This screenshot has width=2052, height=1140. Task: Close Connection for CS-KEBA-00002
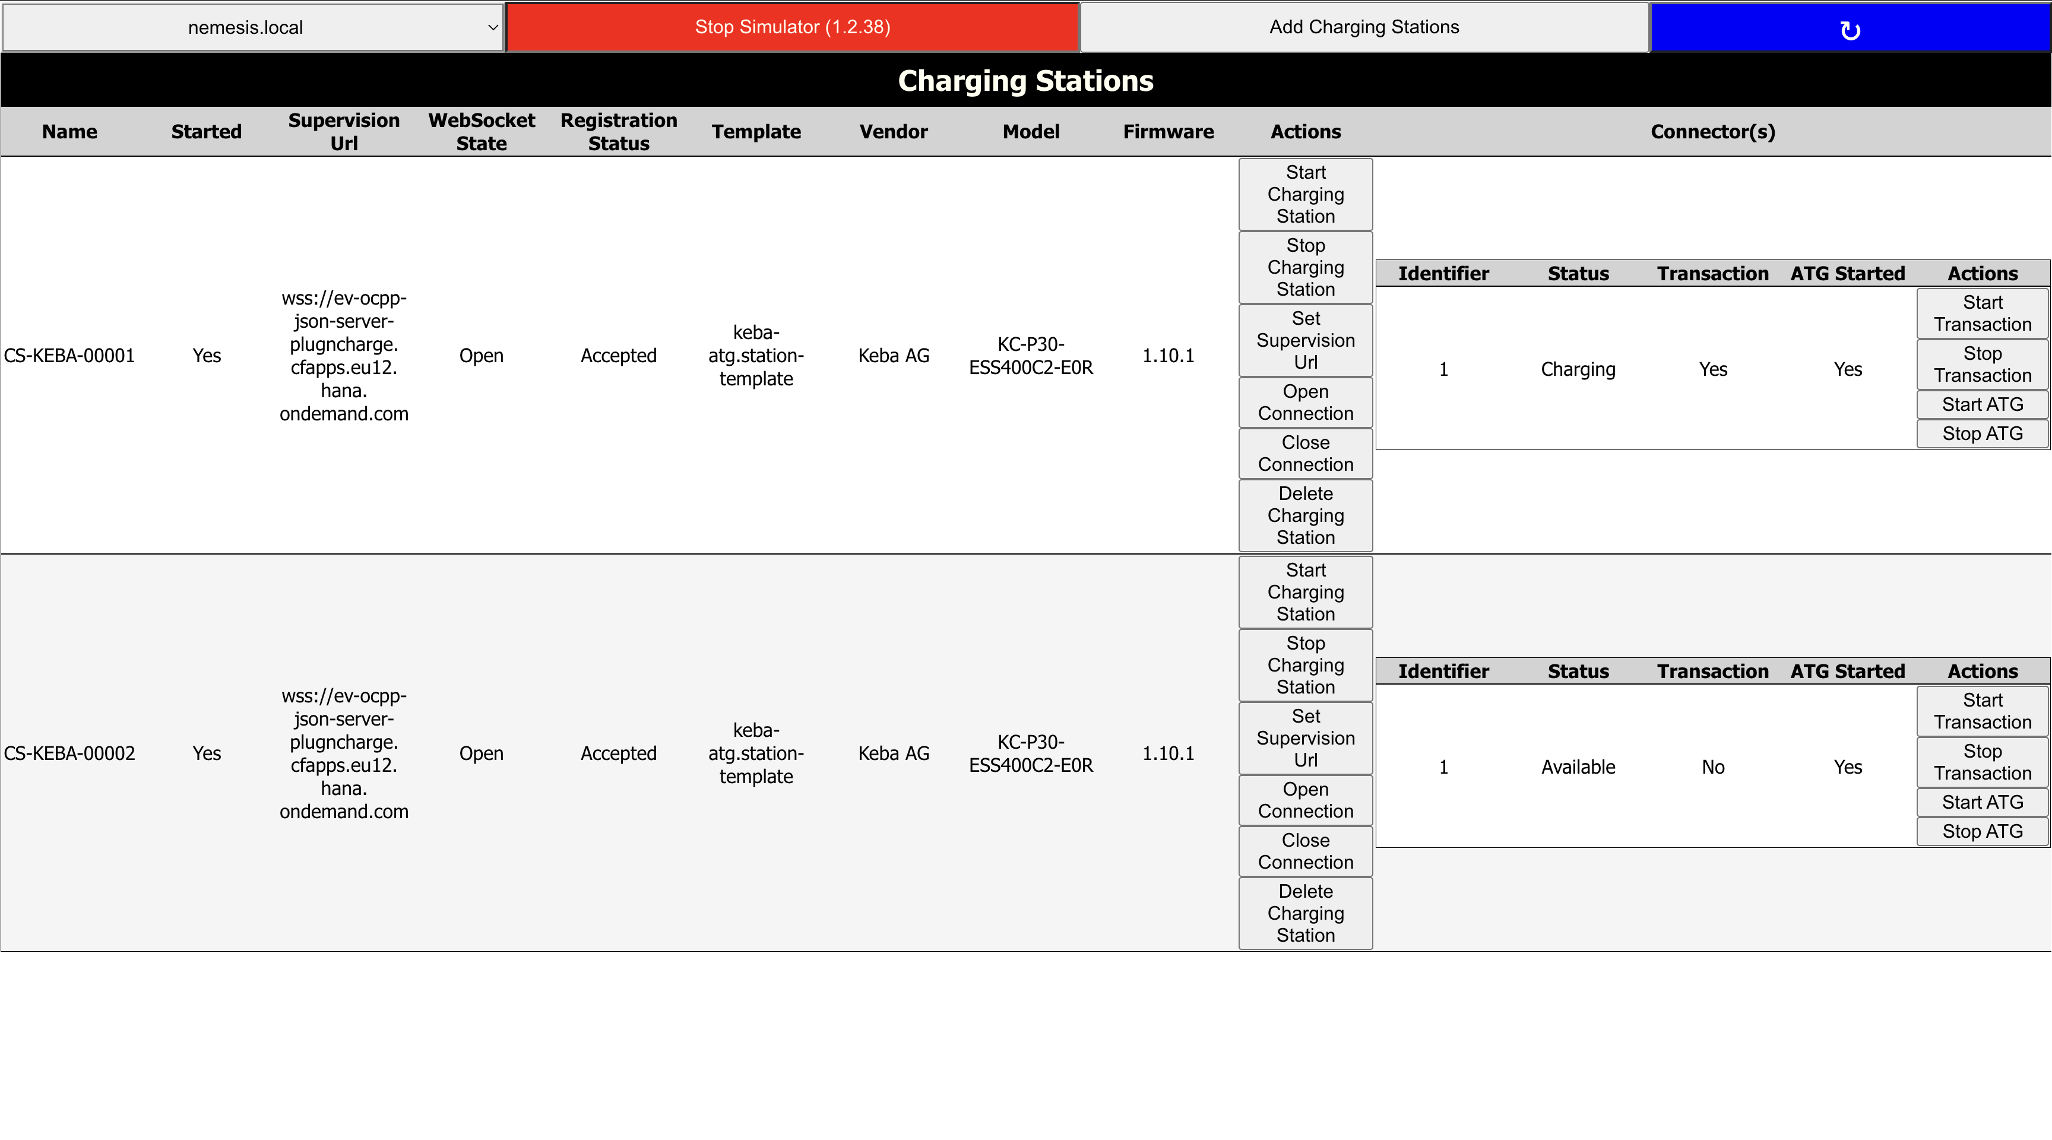pyautogui.click(x=1305, y=851)
